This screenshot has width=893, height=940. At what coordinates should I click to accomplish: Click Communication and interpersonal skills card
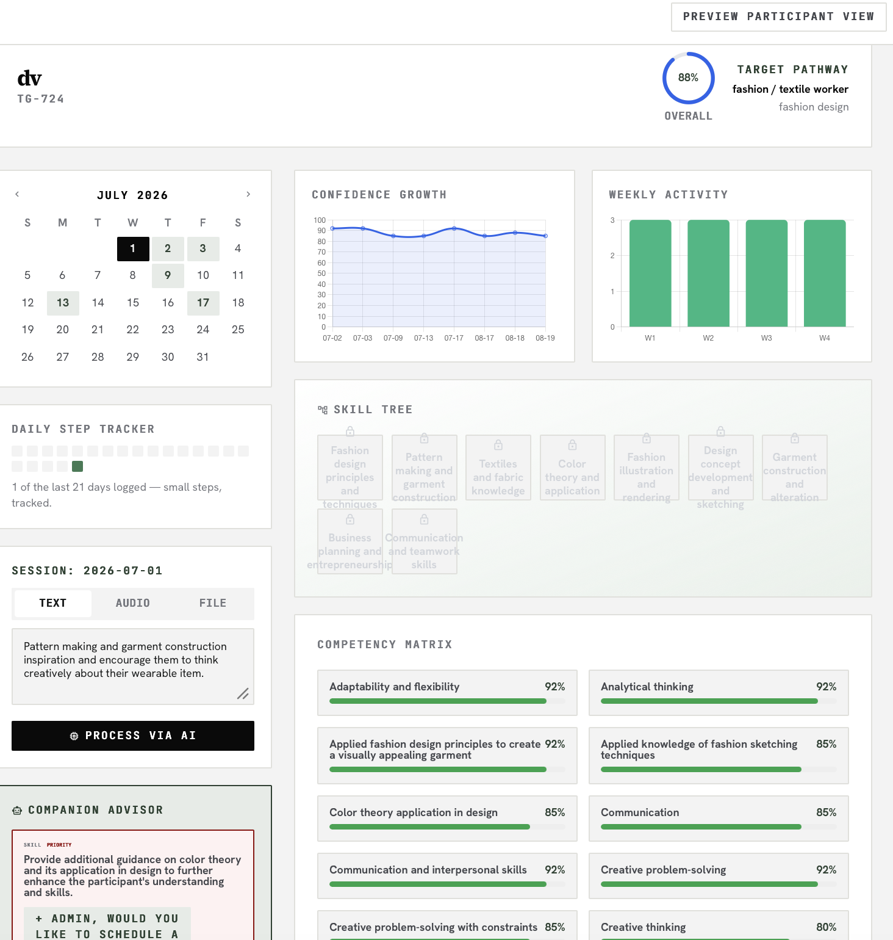pos(447,876)
